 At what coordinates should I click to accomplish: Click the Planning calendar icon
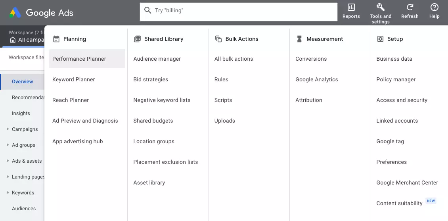[56, 39]
